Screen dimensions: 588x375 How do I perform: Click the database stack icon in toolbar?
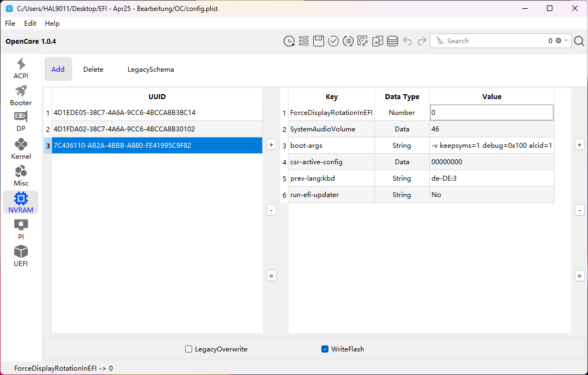tap(393, 41)
